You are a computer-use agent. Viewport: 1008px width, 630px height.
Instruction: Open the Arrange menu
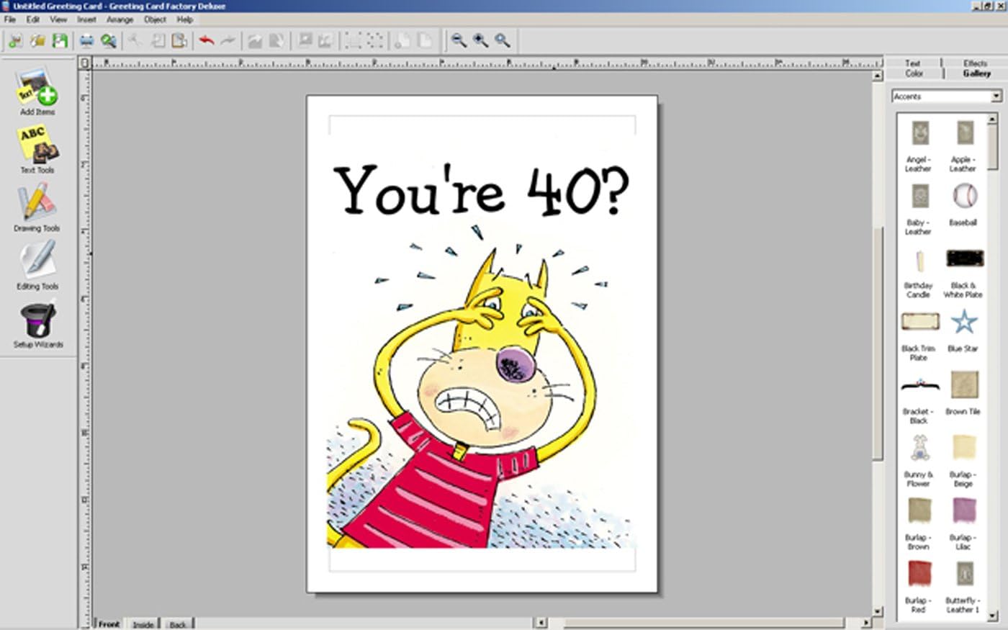coord(120,19)
